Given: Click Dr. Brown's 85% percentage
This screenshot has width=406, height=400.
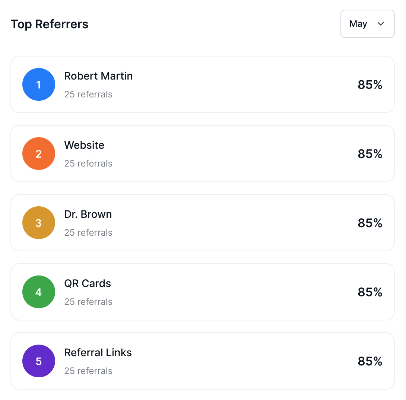Looking at the screenshot, I should pos(370,223).
